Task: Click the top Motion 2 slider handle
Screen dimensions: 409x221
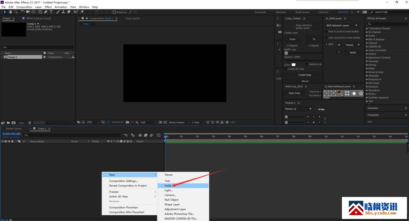Action: pos(286,117)
